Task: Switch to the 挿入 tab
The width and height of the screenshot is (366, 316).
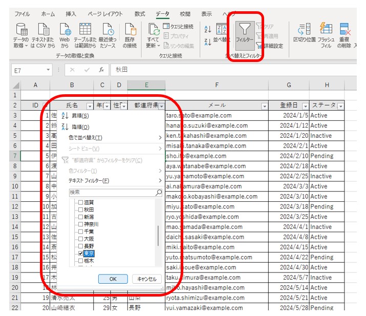Action: pyautogui.click(x=71, y=14)
